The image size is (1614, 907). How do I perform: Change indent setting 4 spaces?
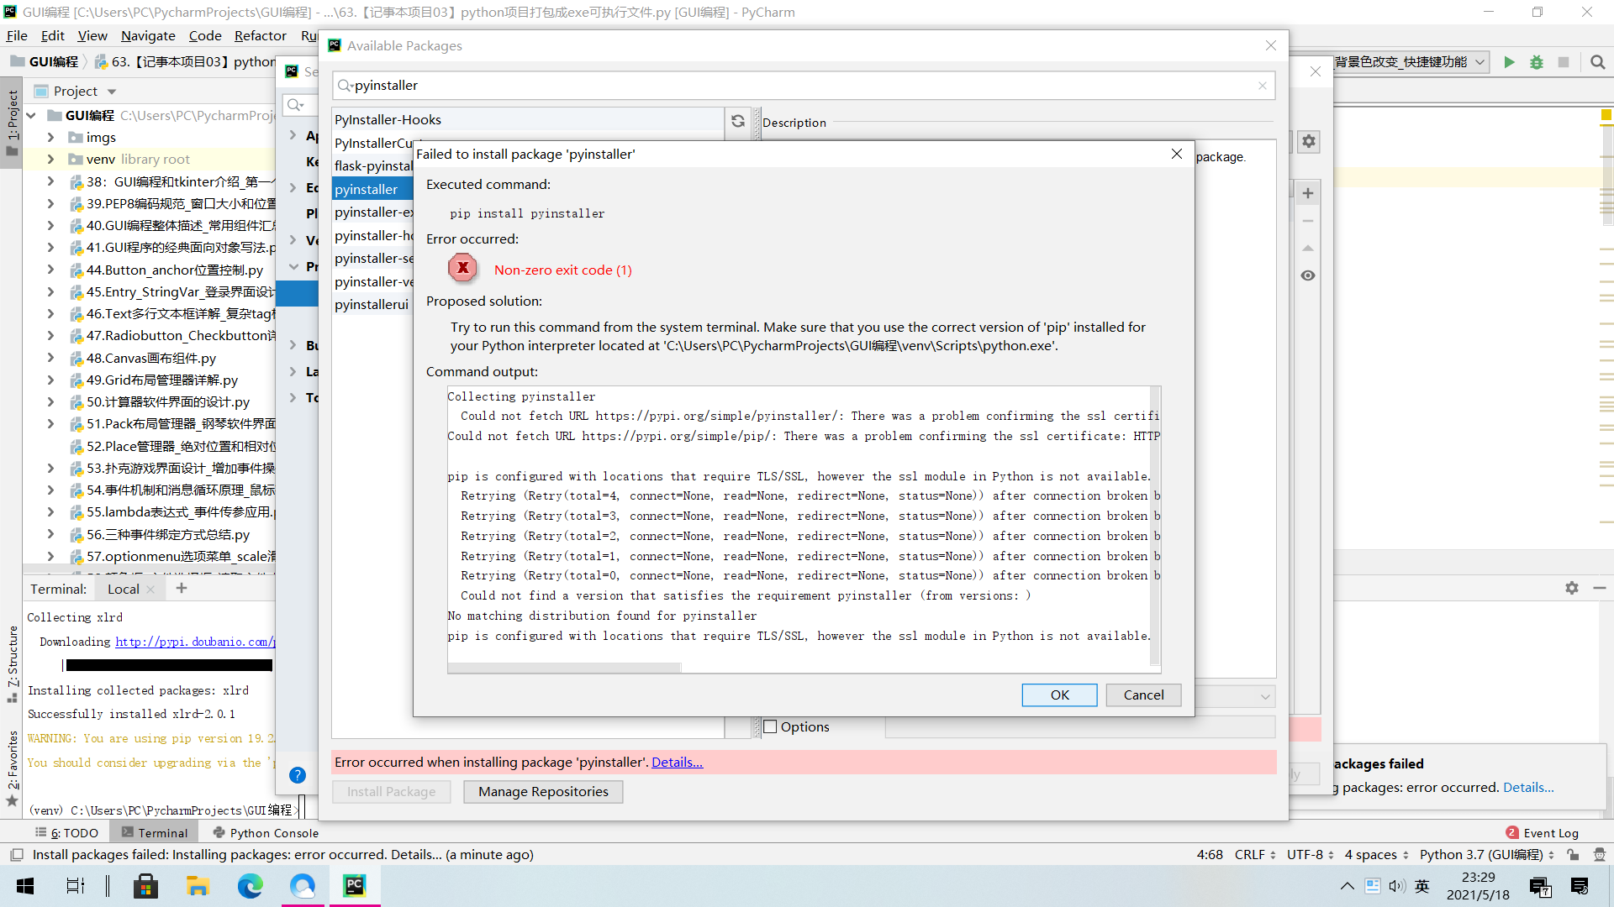click(x=1376, y=855)
